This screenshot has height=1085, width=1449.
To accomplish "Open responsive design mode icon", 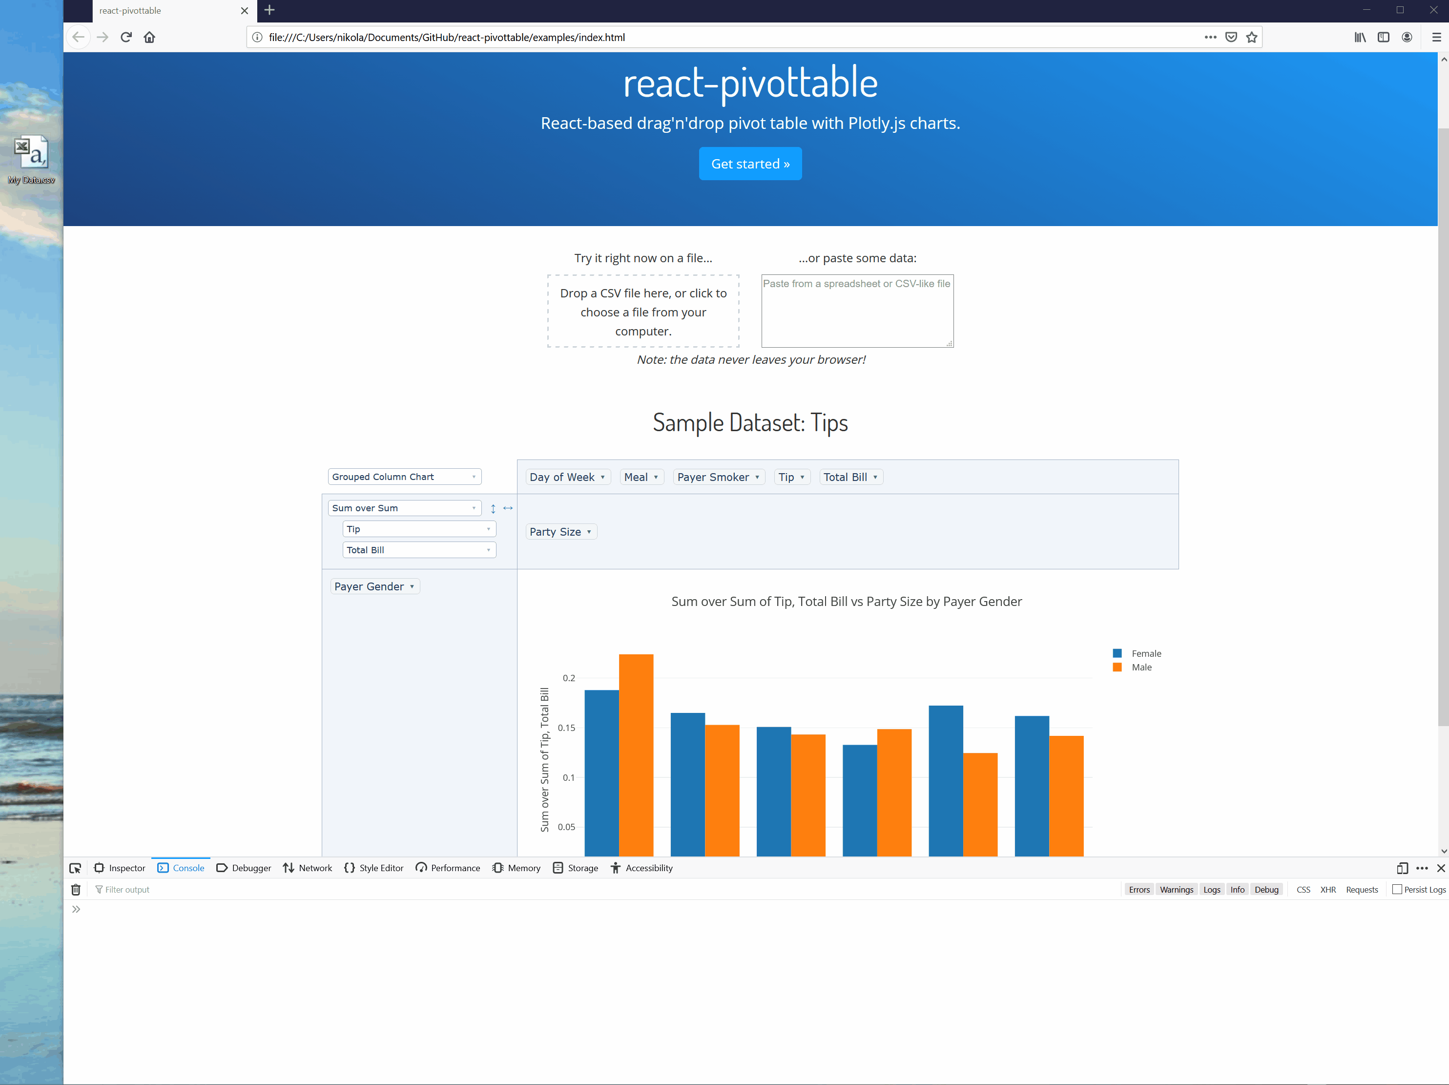I will (1402, 868).
